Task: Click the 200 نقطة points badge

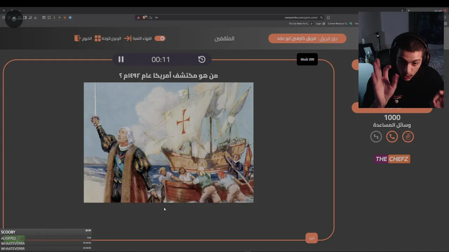Action: pos(307,59)
